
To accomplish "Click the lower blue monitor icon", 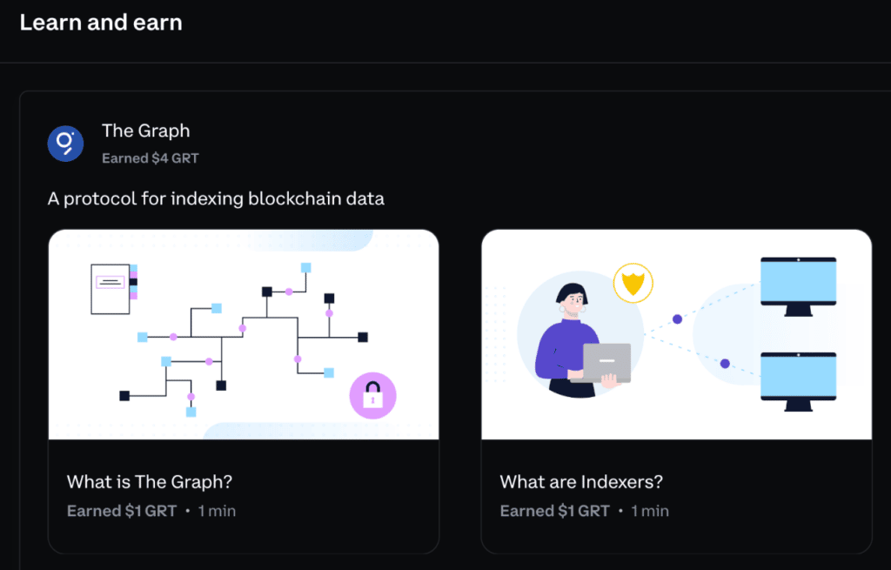I will click(x=799, y=381).
